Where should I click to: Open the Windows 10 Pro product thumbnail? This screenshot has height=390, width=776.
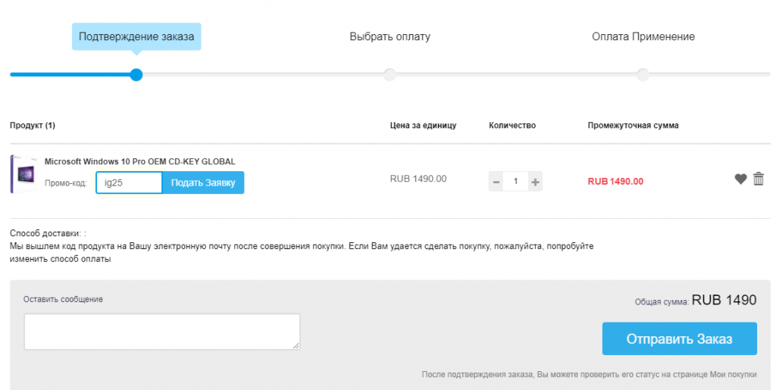[x=24, y=173]
